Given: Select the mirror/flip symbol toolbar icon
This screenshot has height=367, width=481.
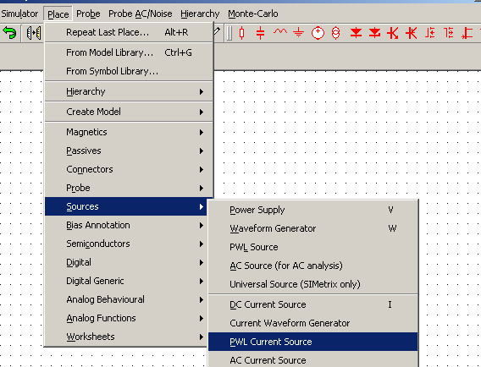Looking at the screenshot, I should coord(33,33).
